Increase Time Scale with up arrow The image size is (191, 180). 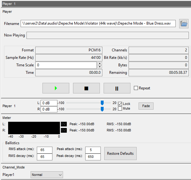tap(100, 64)
